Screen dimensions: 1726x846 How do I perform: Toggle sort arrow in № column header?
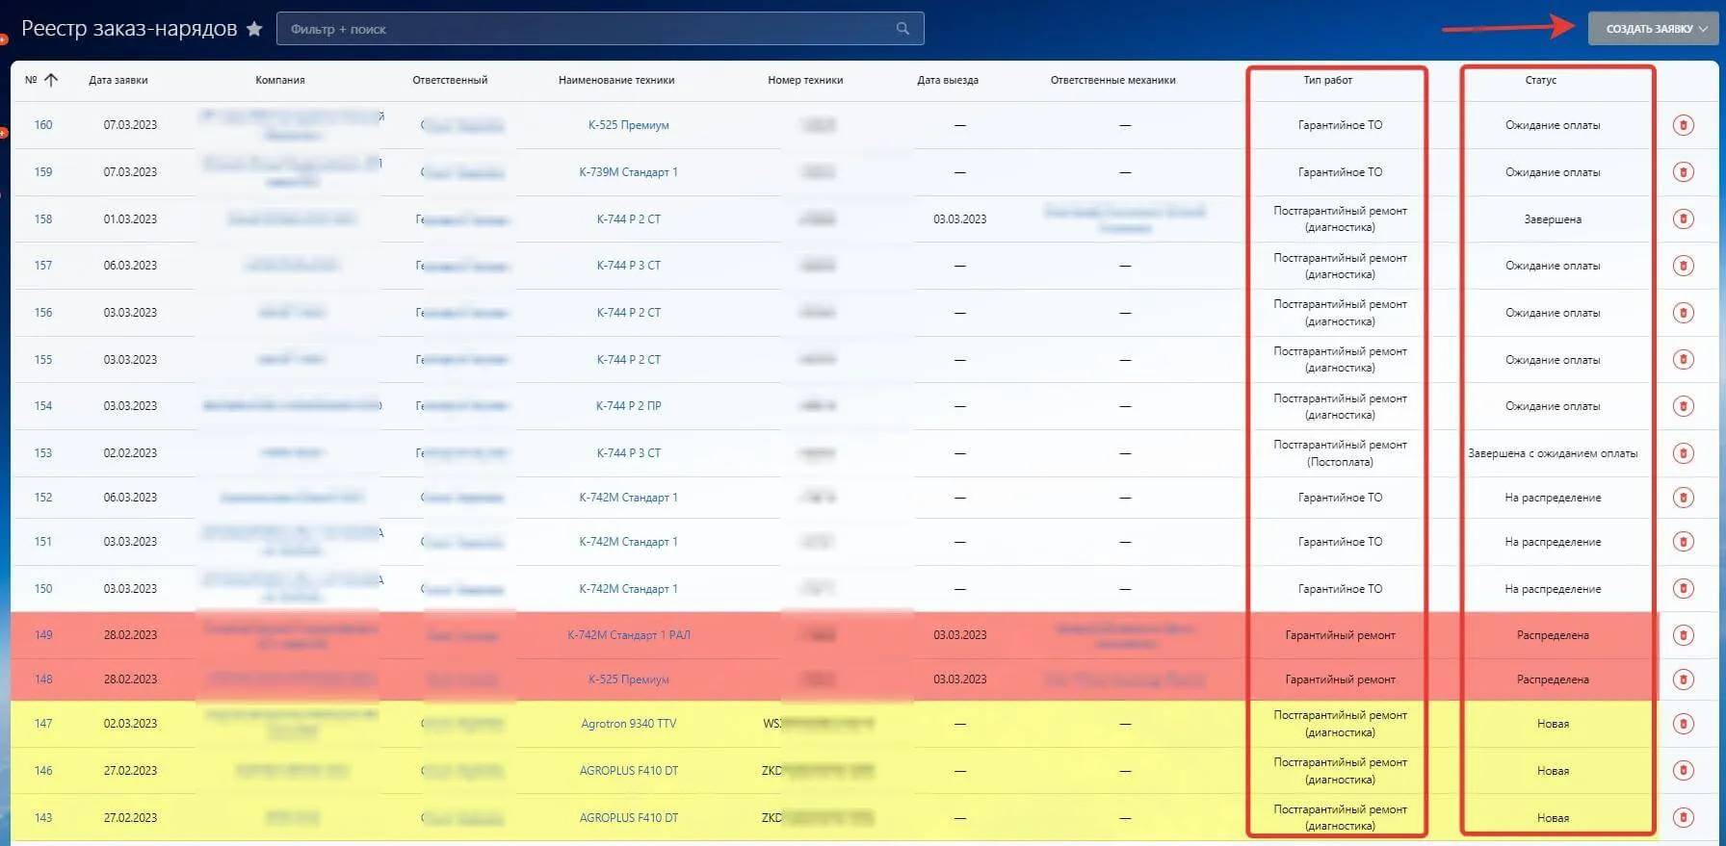[52, 80]
